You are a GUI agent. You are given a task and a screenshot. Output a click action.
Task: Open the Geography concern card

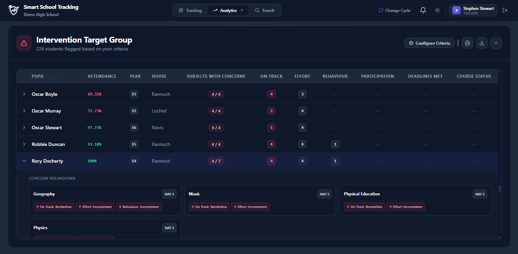tap(105, 200)
